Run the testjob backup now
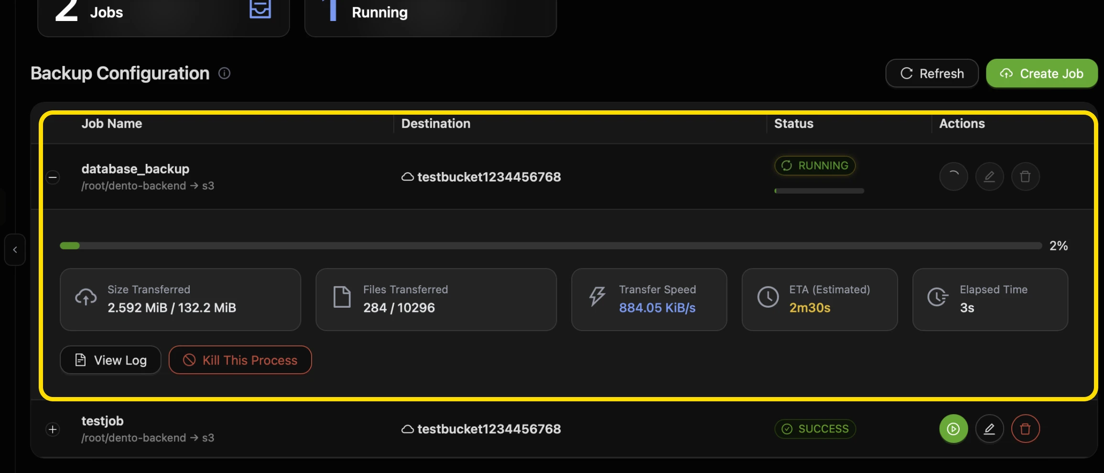 (953, 429)
